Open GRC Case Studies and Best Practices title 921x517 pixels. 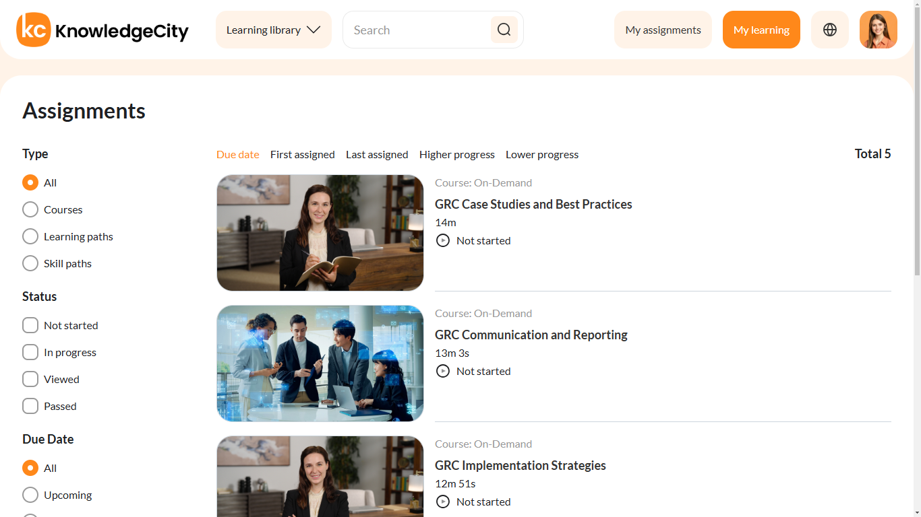pos(533,204)
